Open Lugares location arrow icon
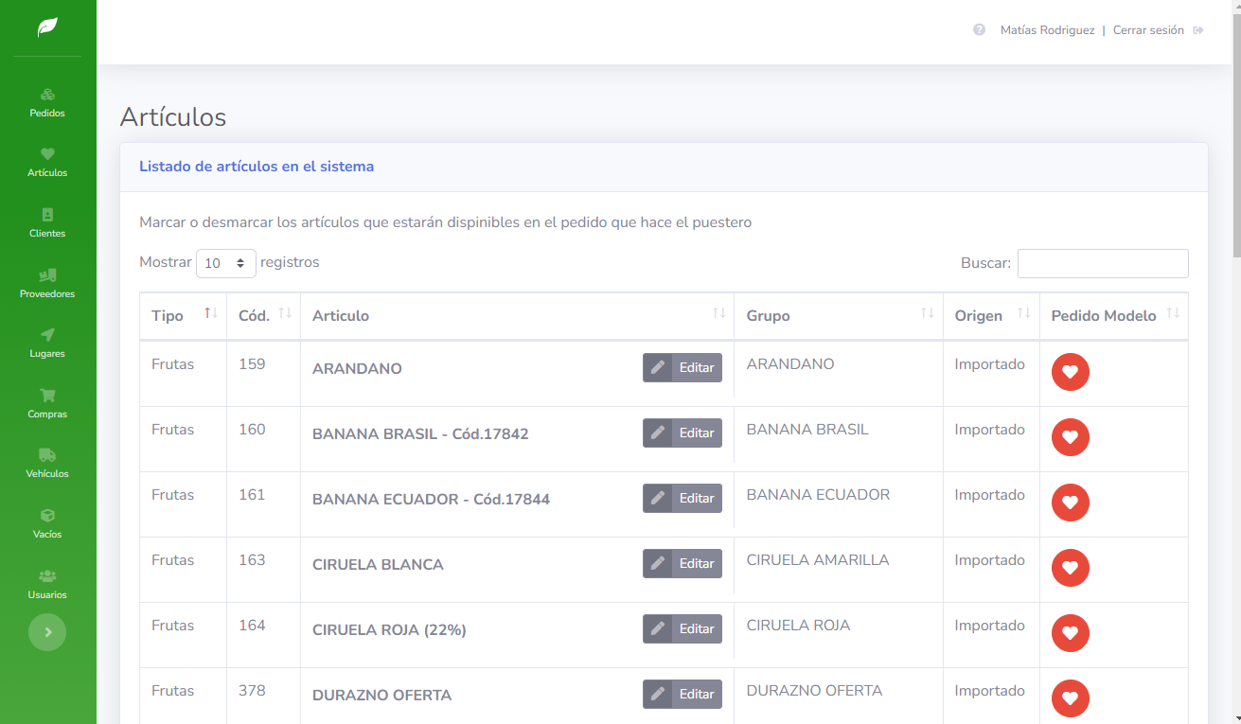 click(47, 335)
